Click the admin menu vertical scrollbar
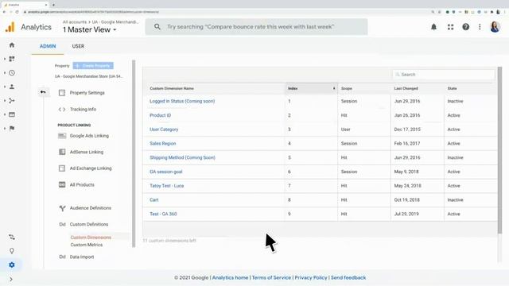 [134, 153]
